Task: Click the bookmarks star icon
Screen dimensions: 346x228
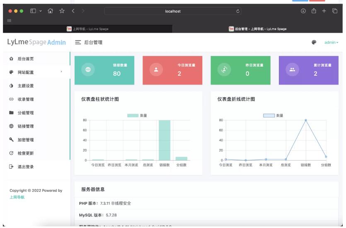Action: click(62, 11)
